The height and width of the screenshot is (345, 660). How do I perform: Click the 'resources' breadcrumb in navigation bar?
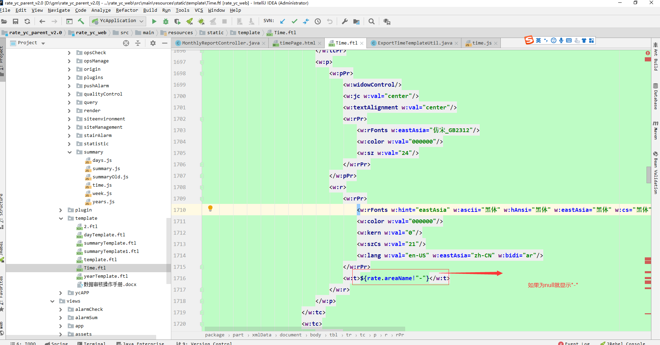point(180,33)
